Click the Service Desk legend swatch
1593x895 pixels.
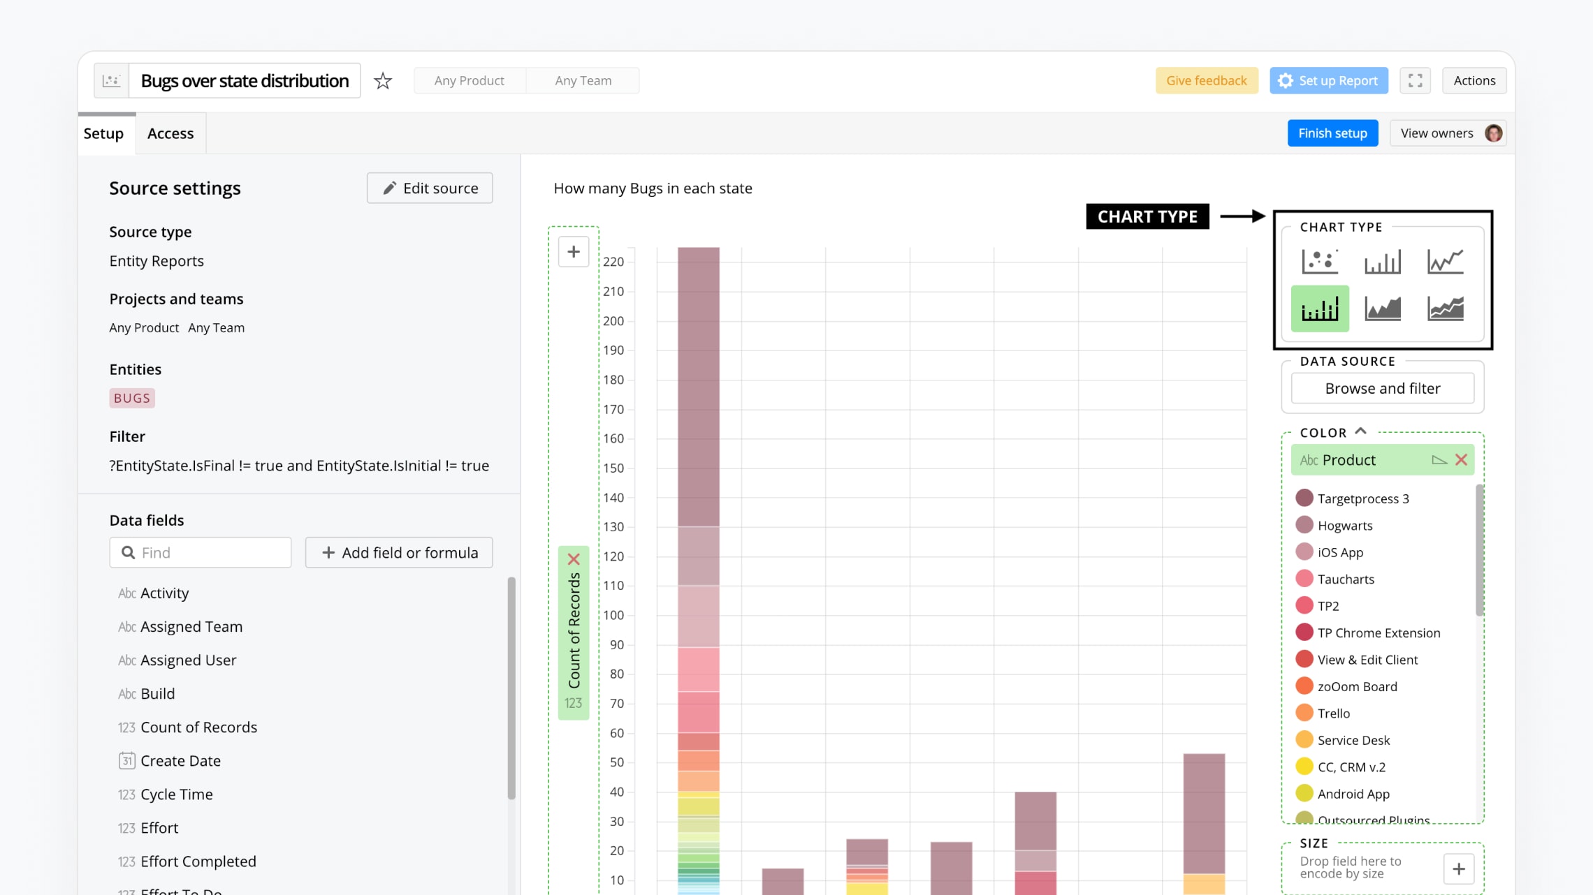1304,740
